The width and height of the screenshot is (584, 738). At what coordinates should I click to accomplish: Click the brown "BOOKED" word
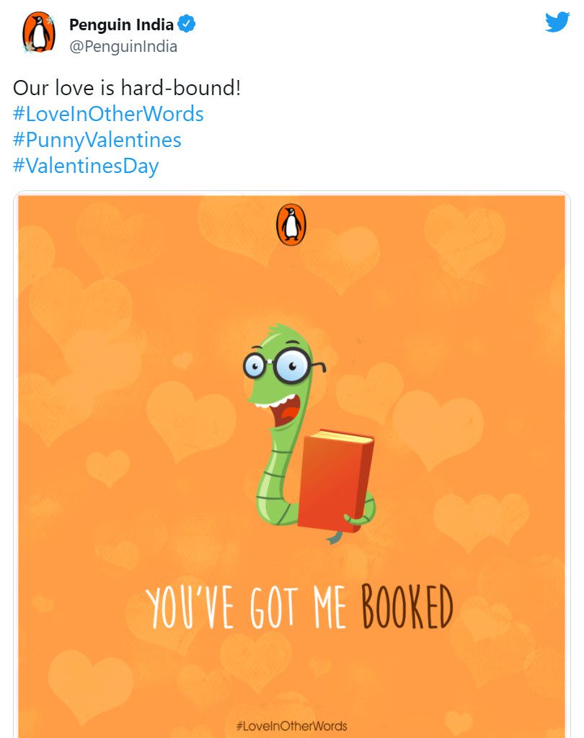pos(407,607)
